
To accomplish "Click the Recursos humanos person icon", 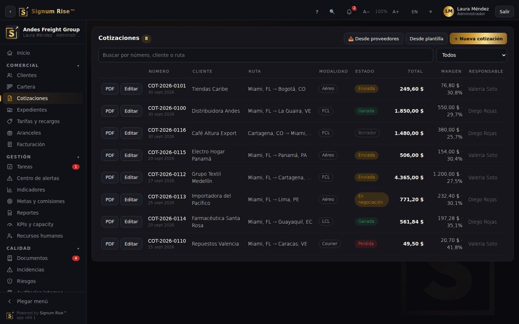I will (x=10, y=236).
